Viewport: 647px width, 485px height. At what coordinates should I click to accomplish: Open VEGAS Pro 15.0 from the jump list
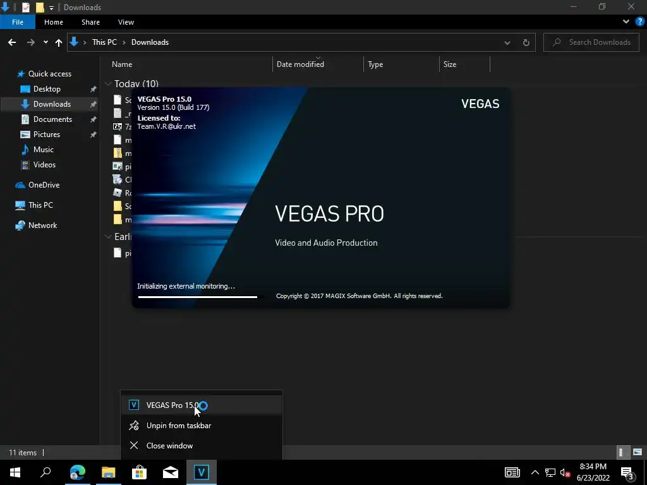coord(202,405)
